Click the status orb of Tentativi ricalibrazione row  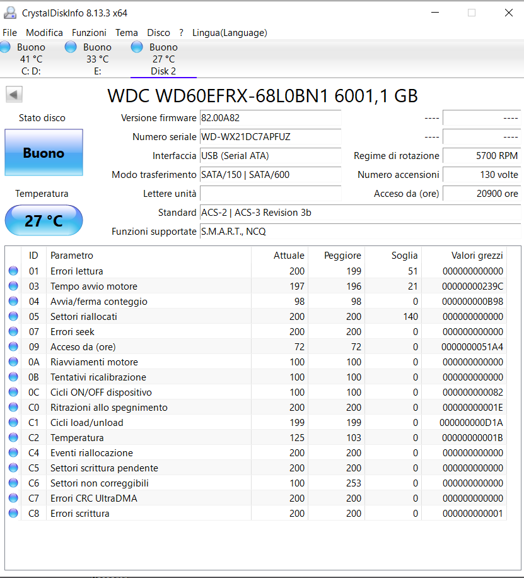13,377
